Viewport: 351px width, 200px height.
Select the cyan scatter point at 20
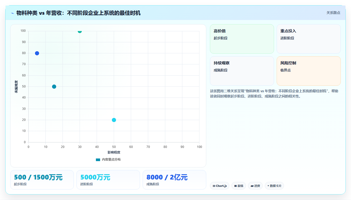114,120
